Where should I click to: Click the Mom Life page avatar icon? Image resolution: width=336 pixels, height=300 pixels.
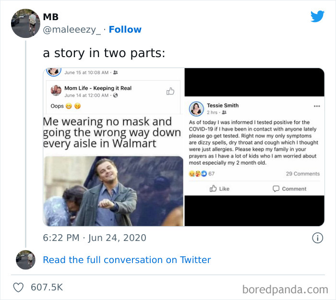click(x=56, y=91)
